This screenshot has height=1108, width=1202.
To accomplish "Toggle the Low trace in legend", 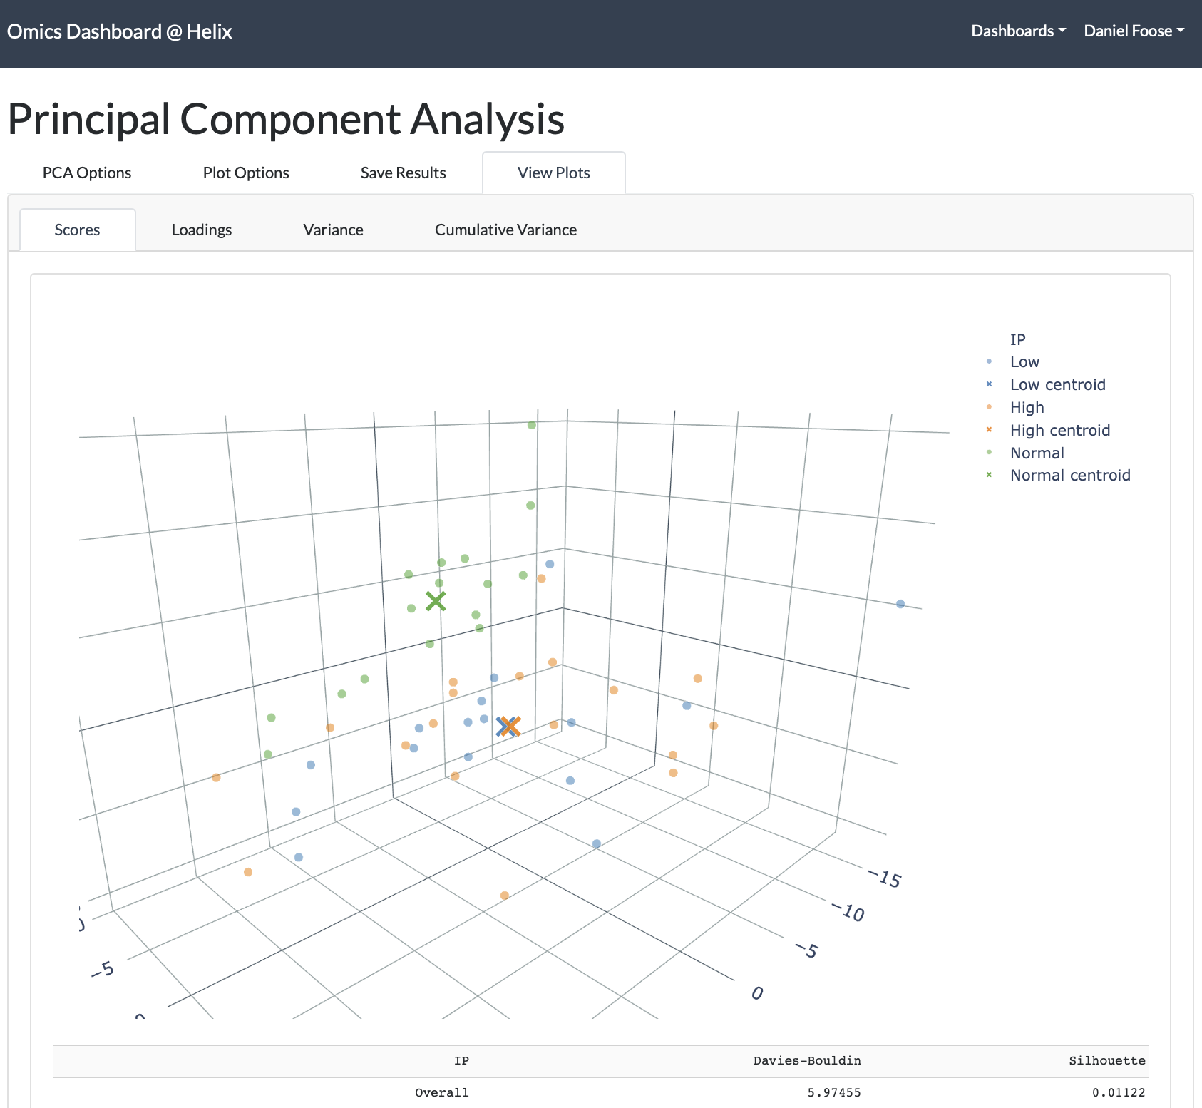I will click(x=1024, y=361).
